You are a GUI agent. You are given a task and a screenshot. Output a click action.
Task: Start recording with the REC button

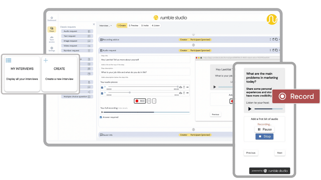pyautogui.click(x=140, y=101)
